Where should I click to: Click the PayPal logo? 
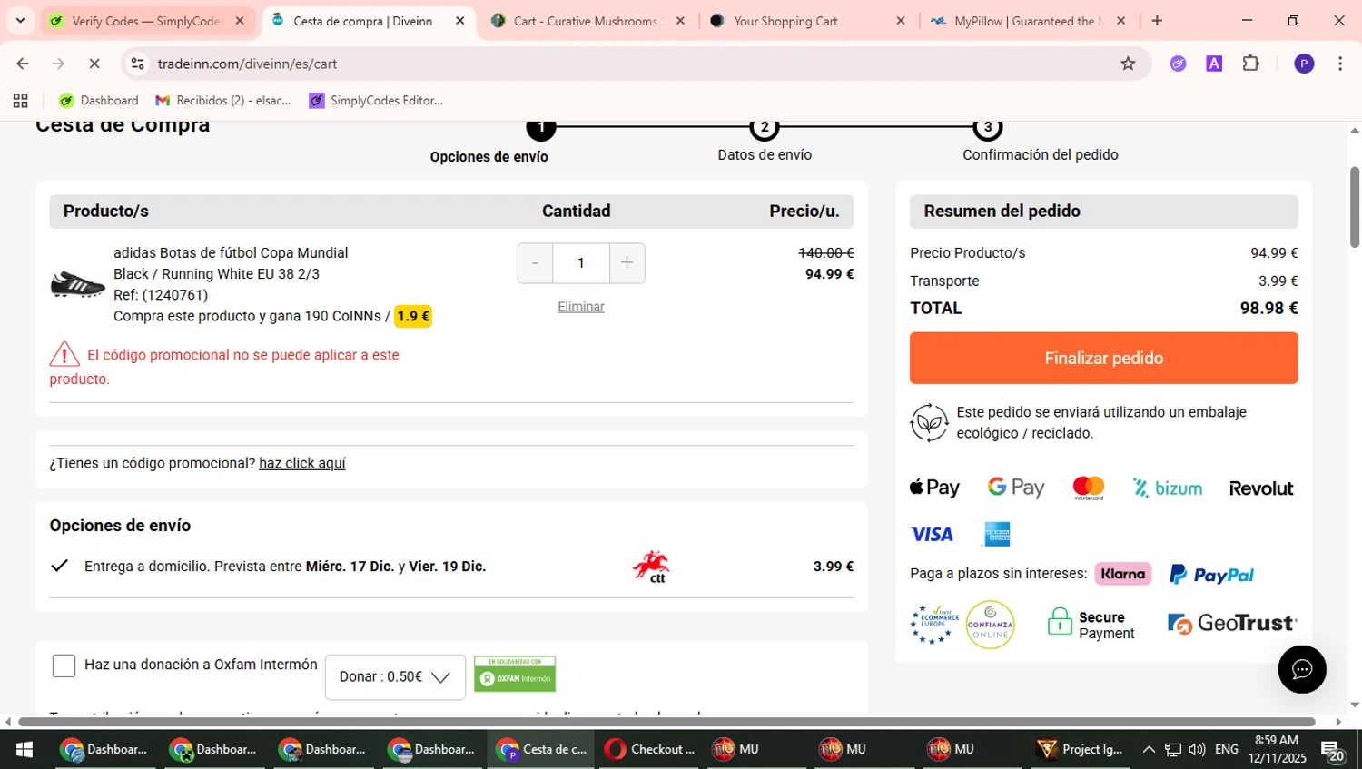click(x=1211, y=575)
